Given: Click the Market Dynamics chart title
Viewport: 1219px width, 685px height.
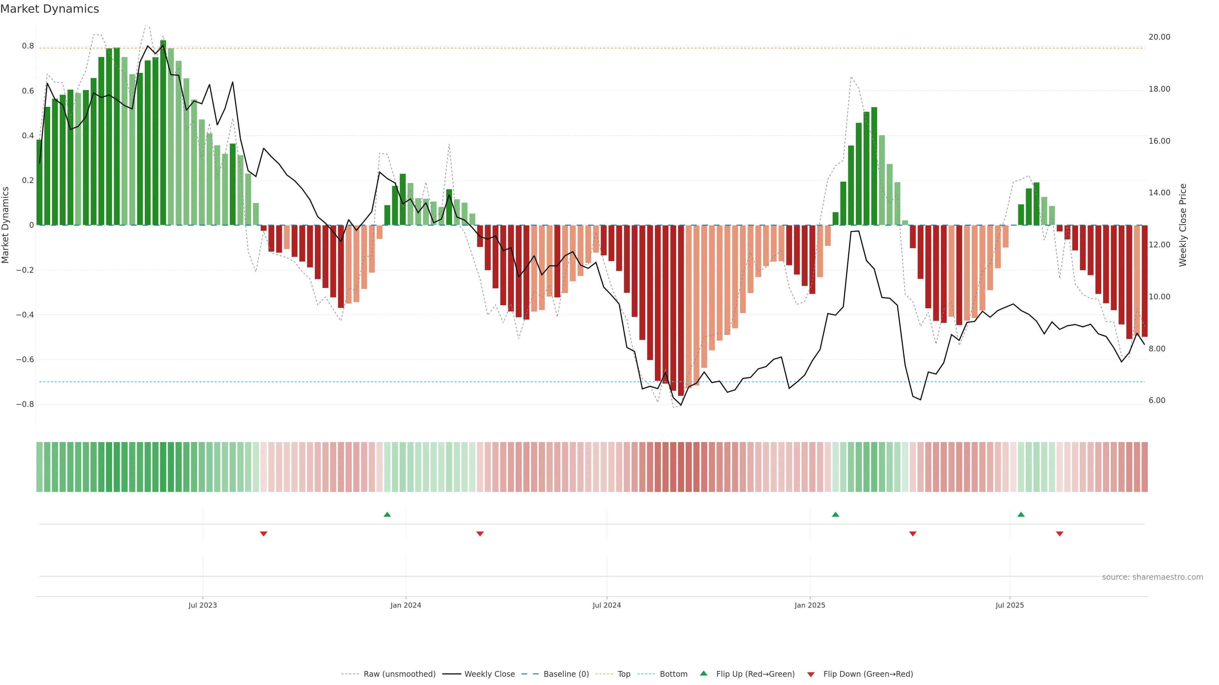Looking at the screenshot, I should coord(50,9).
